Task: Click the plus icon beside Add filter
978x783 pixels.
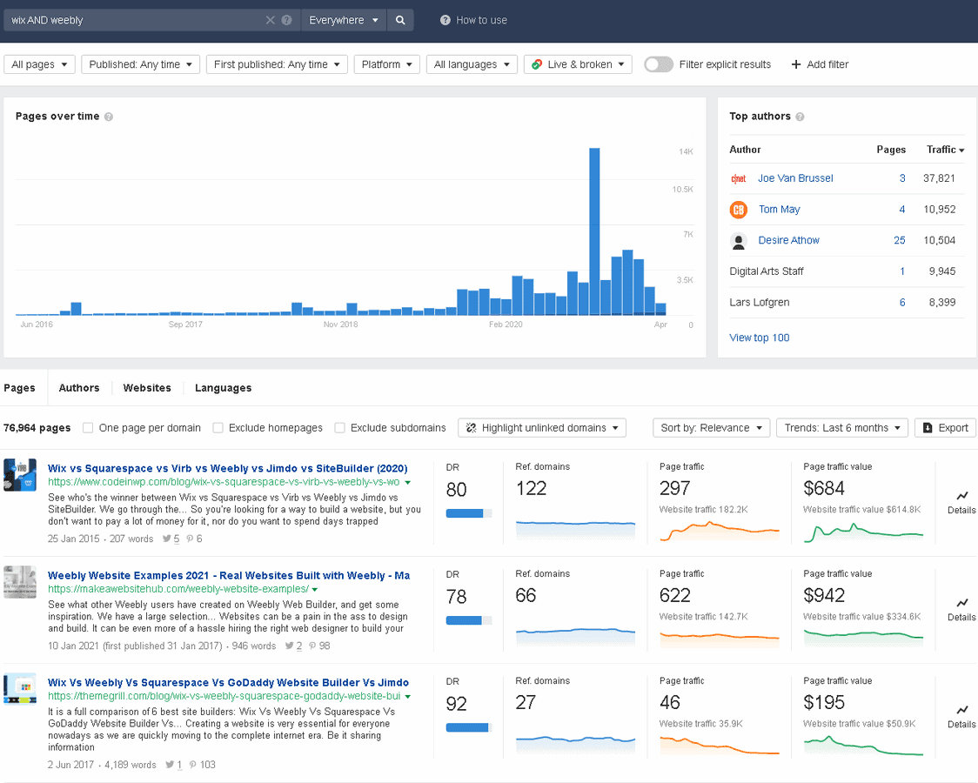Action: coord(796,64)
